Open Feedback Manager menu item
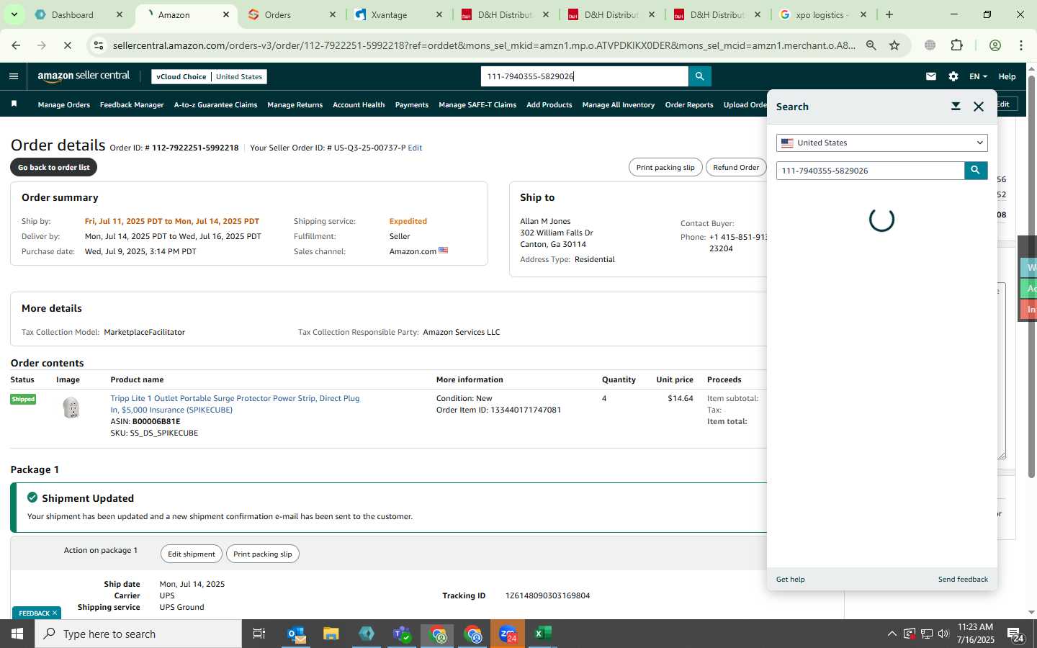 132,104
